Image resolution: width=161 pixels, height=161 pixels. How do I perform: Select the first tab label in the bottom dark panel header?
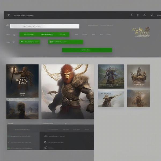(x=53, y=129)
